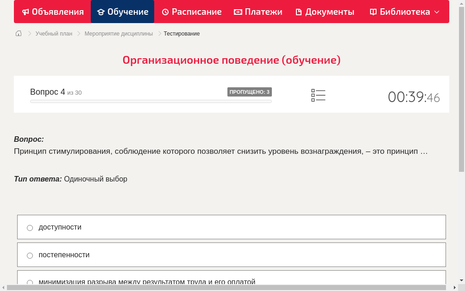Click the ПРОПУЩЕНО: 3 badge
This screenshot has width=465, height=291.
[249, 92]
